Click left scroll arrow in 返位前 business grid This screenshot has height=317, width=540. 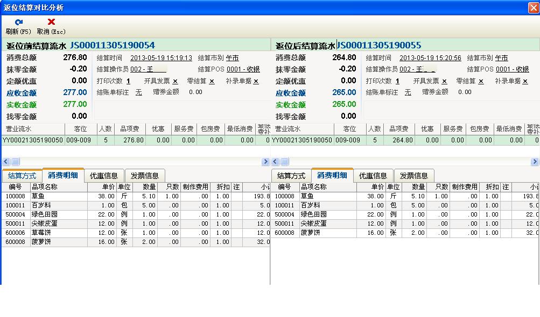pyautogui.click(x=6, y=162)
